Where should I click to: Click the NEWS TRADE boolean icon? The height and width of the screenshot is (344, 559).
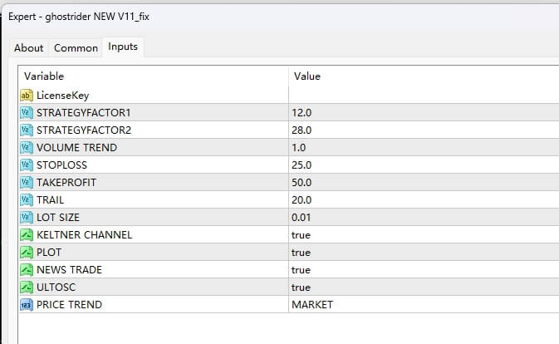pos(26,269)
